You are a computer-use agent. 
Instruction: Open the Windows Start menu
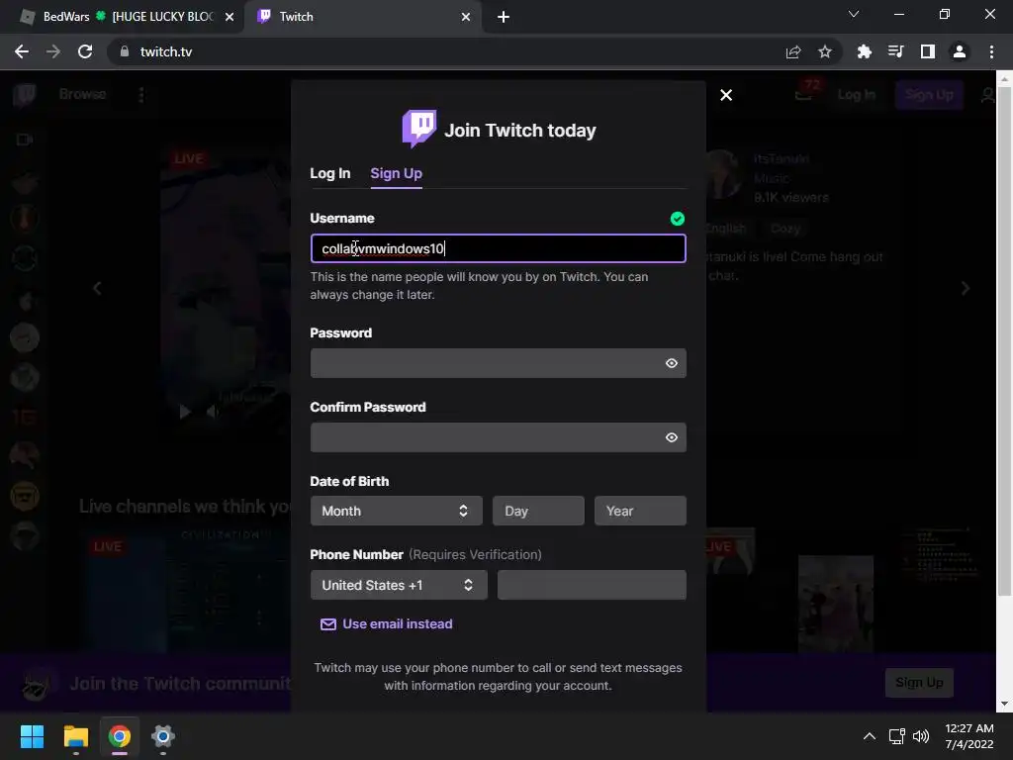(x=32, y=736)
